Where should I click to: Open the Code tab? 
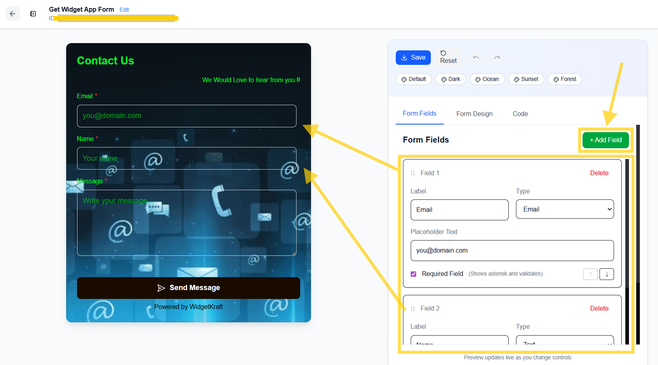pos(520,114)
